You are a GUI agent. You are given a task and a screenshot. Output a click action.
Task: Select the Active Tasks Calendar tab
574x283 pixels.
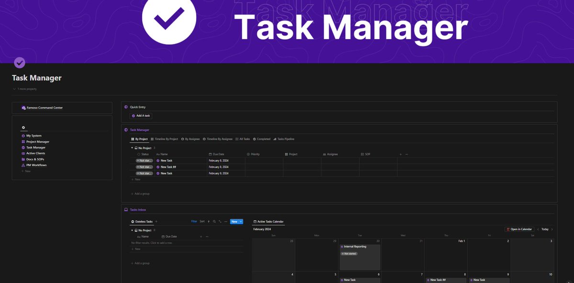268,221
